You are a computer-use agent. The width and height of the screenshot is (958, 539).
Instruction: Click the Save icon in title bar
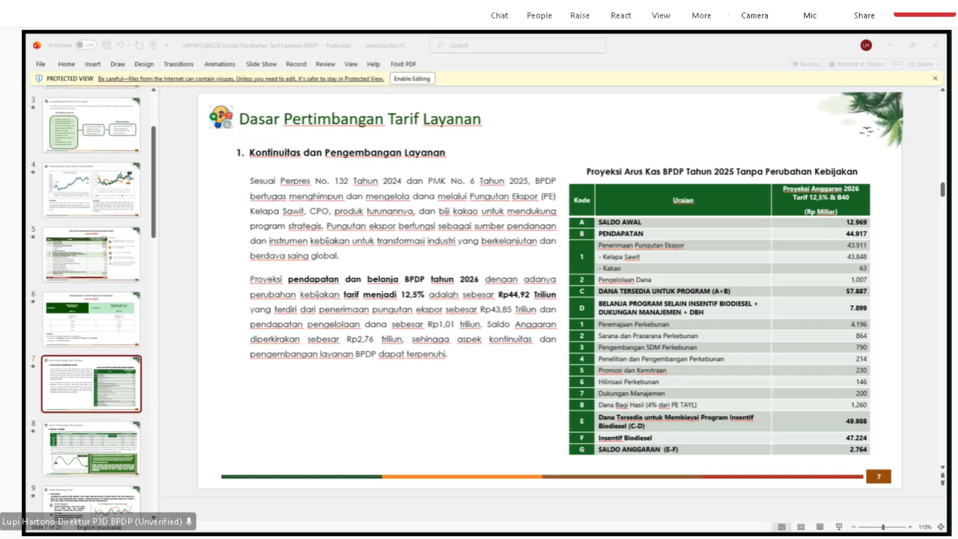click(x=107, y=45)
